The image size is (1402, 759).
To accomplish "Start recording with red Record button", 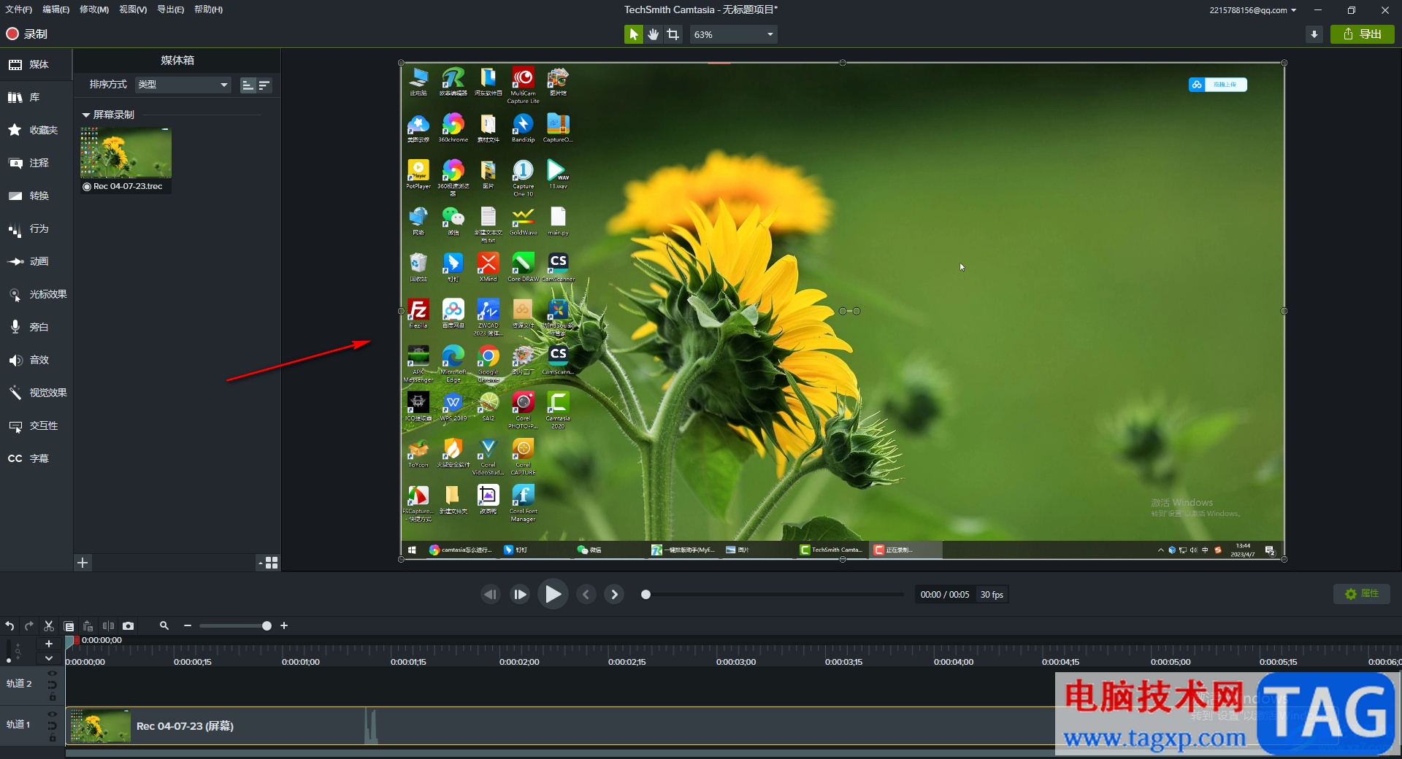I will (27, 34).
